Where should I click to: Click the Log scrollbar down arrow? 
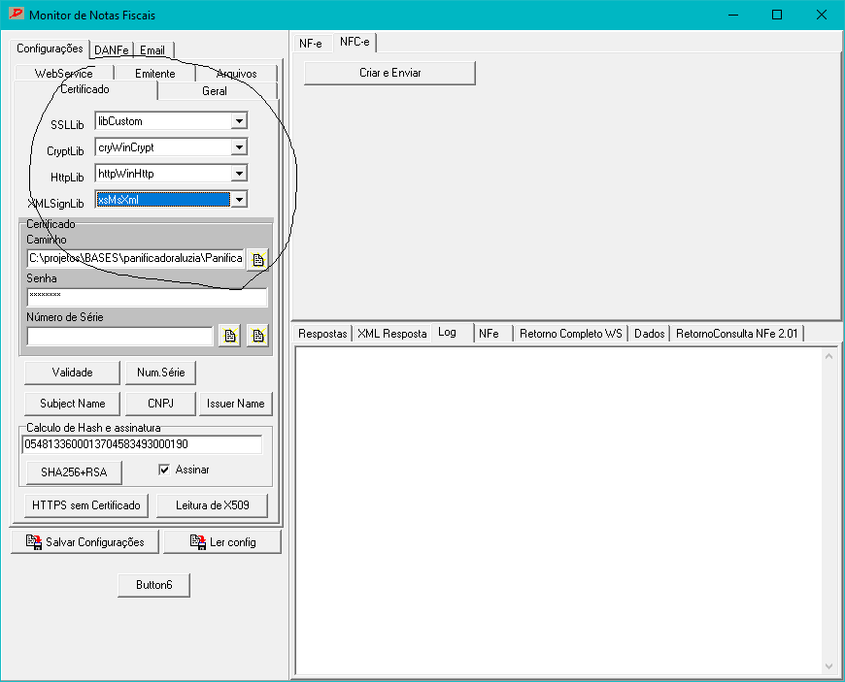[x=828, y=666]
